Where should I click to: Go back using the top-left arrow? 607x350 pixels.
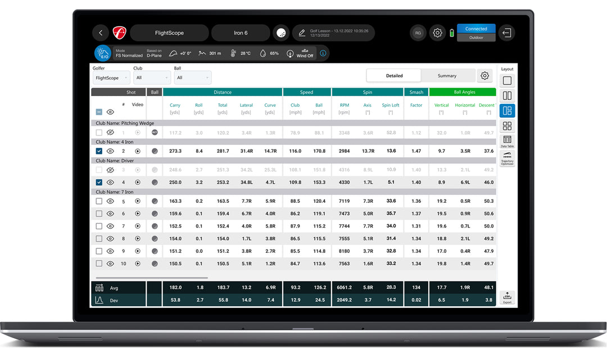[x=101, y=33]
